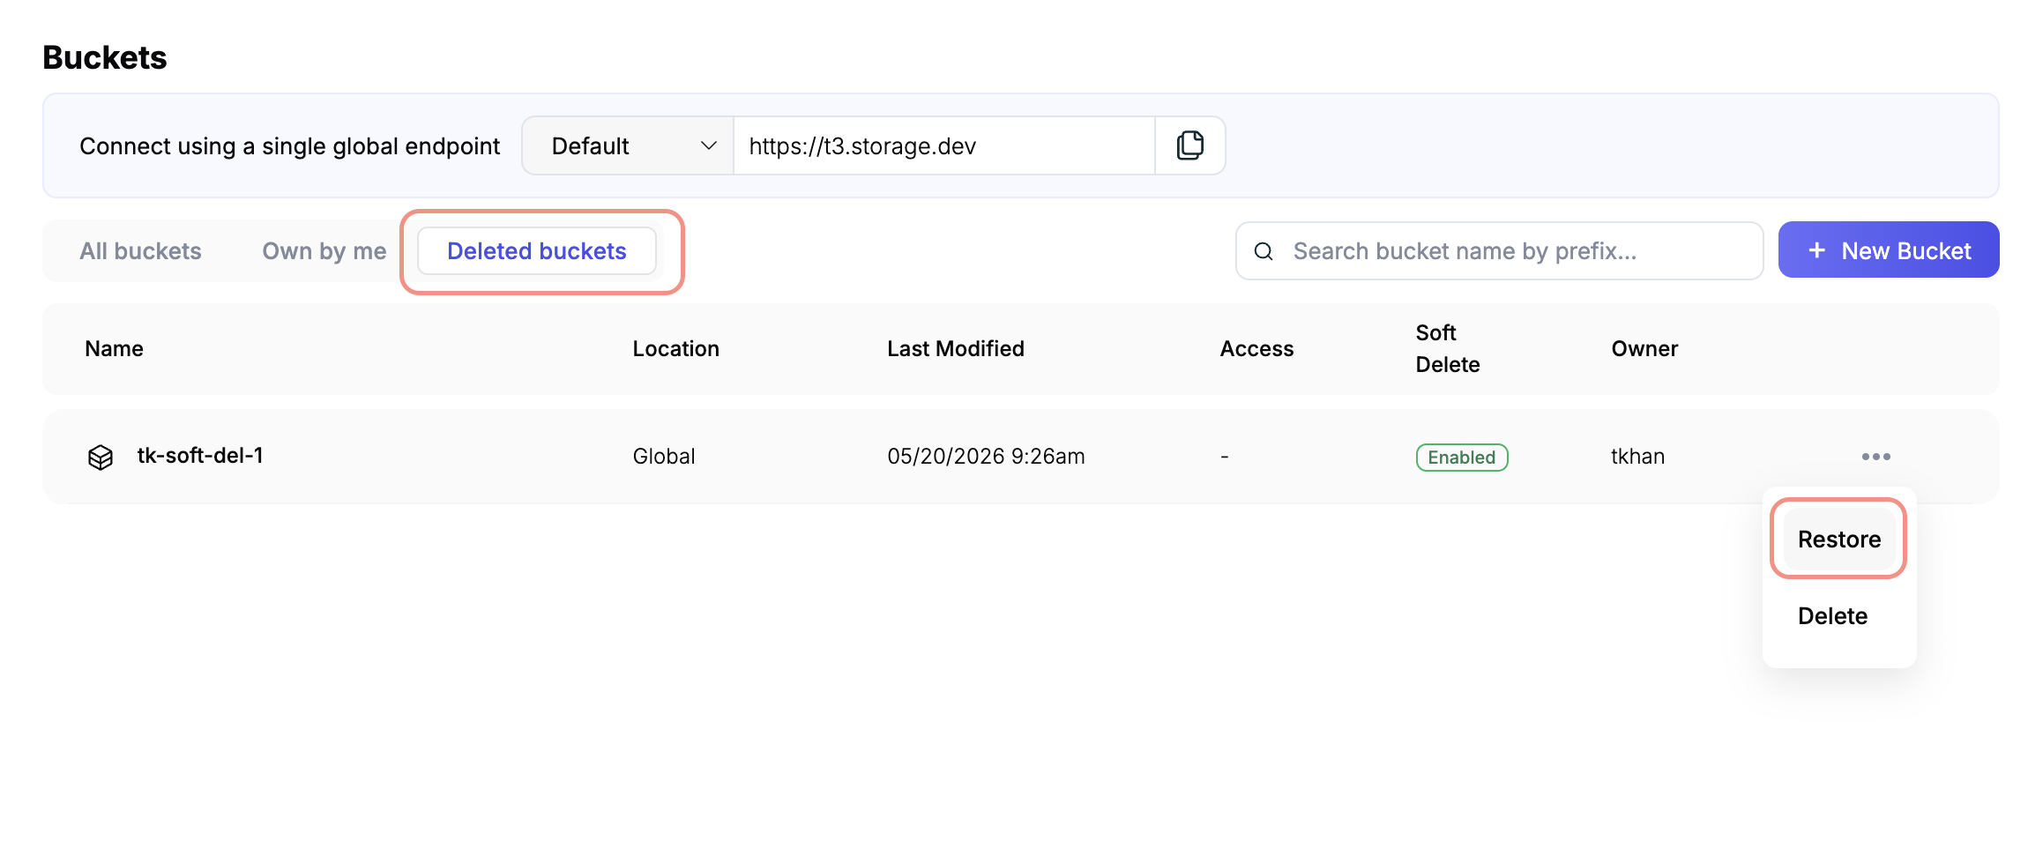
Task: Click the Buckets page heading
Action: [x=105, y=57]
